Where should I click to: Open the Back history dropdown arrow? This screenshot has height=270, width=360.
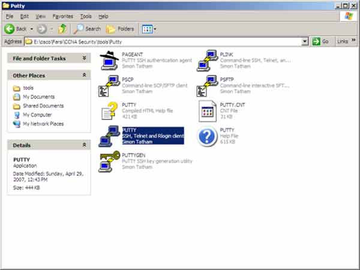tap(32, 29)
